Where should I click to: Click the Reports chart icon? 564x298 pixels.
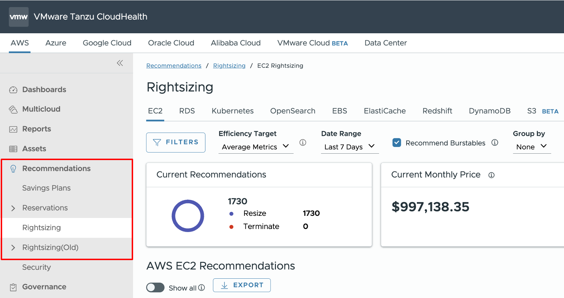[13, 129]
